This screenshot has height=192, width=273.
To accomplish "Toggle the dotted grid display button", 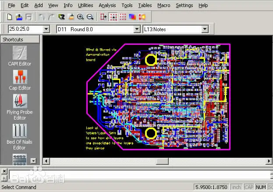I will pyautogui.click(x=123, y=17).
